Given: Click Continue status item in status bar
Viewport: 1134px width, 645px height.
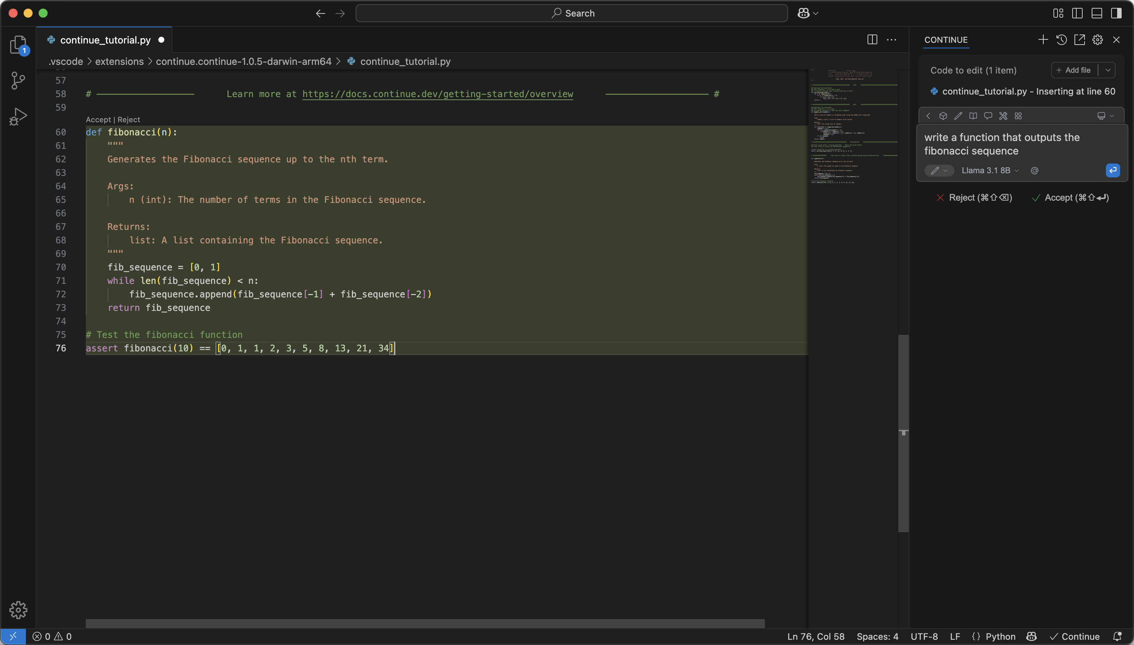Looking at the screenshot, I should 1075,637.
